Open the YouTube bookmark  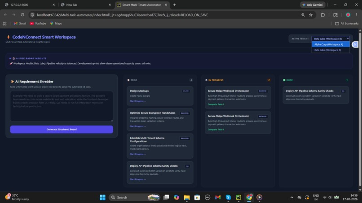pos(38,23)
